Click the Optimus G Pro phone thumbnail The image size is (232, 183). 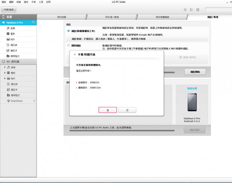[192, 102]
